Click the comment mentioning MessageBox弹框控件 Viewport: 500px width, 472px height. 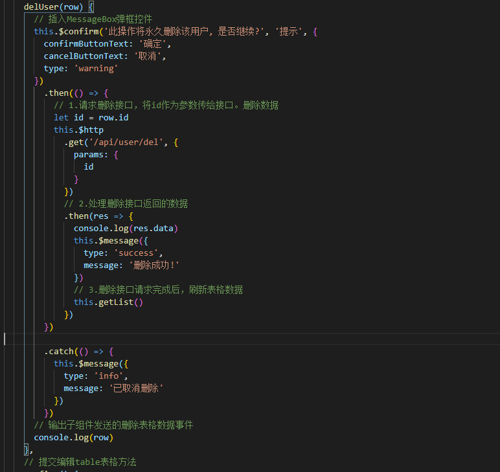click(93, 19)
